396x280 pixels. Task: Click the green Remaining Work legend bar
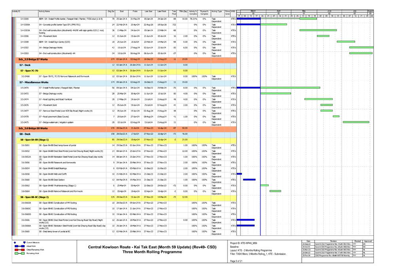coord(17,254)
